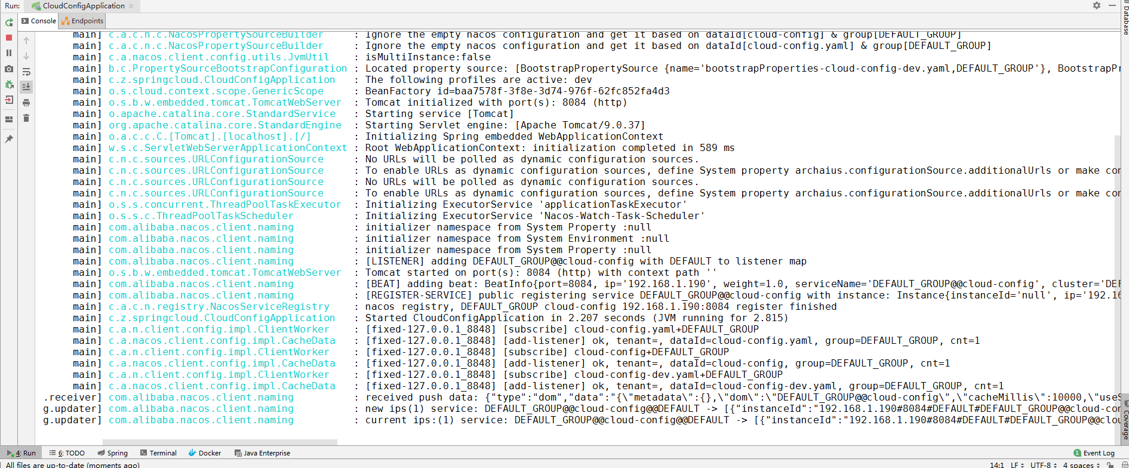1129x468 pixels.
Task: Click the c.a.c.n.registry.NacosServiceRegistry logger name
Action: [219, 307]
